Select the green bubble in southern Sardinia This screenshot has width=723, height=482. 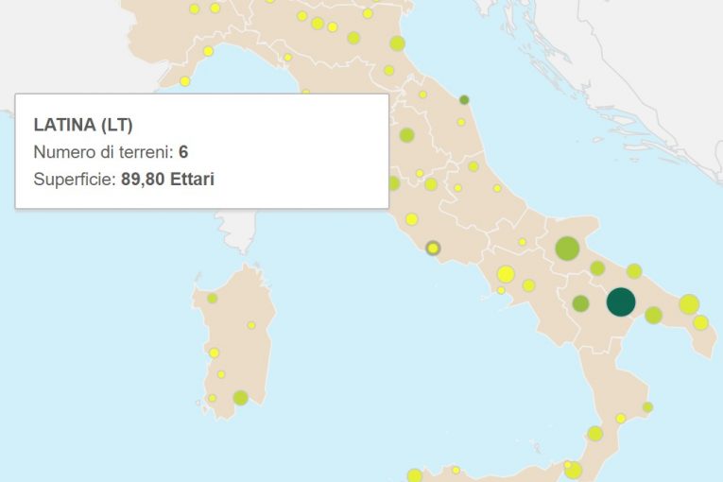[x=240, y=397]
